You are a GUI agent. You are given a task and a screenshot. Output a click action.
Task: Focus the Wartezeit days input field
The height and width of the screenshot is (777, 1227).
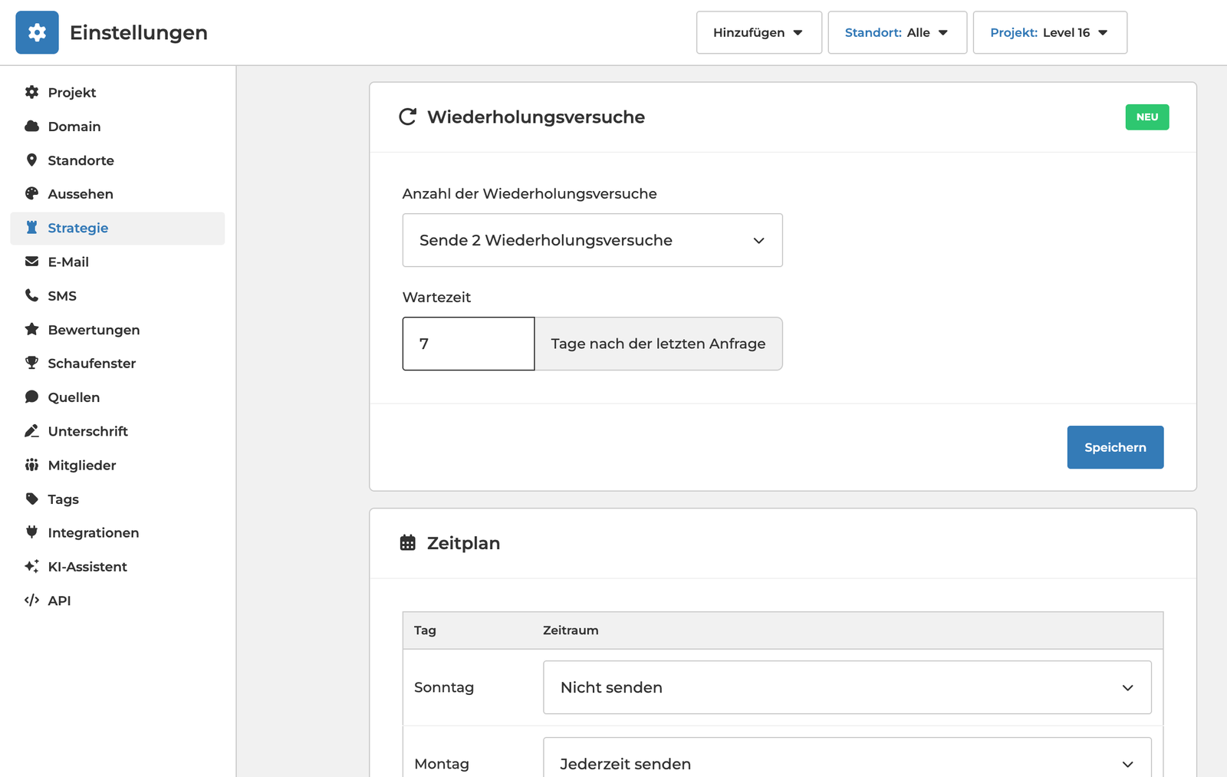(469, 344)
